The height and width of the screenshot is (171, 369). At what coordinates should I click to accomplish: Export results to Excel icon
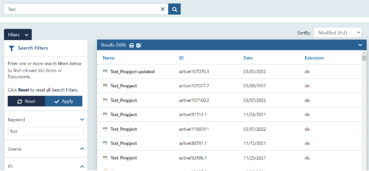point(139,45)
